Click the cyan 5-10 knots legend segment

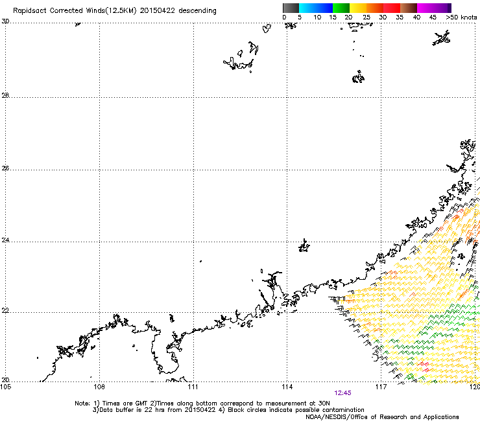[x=307, y=8]
